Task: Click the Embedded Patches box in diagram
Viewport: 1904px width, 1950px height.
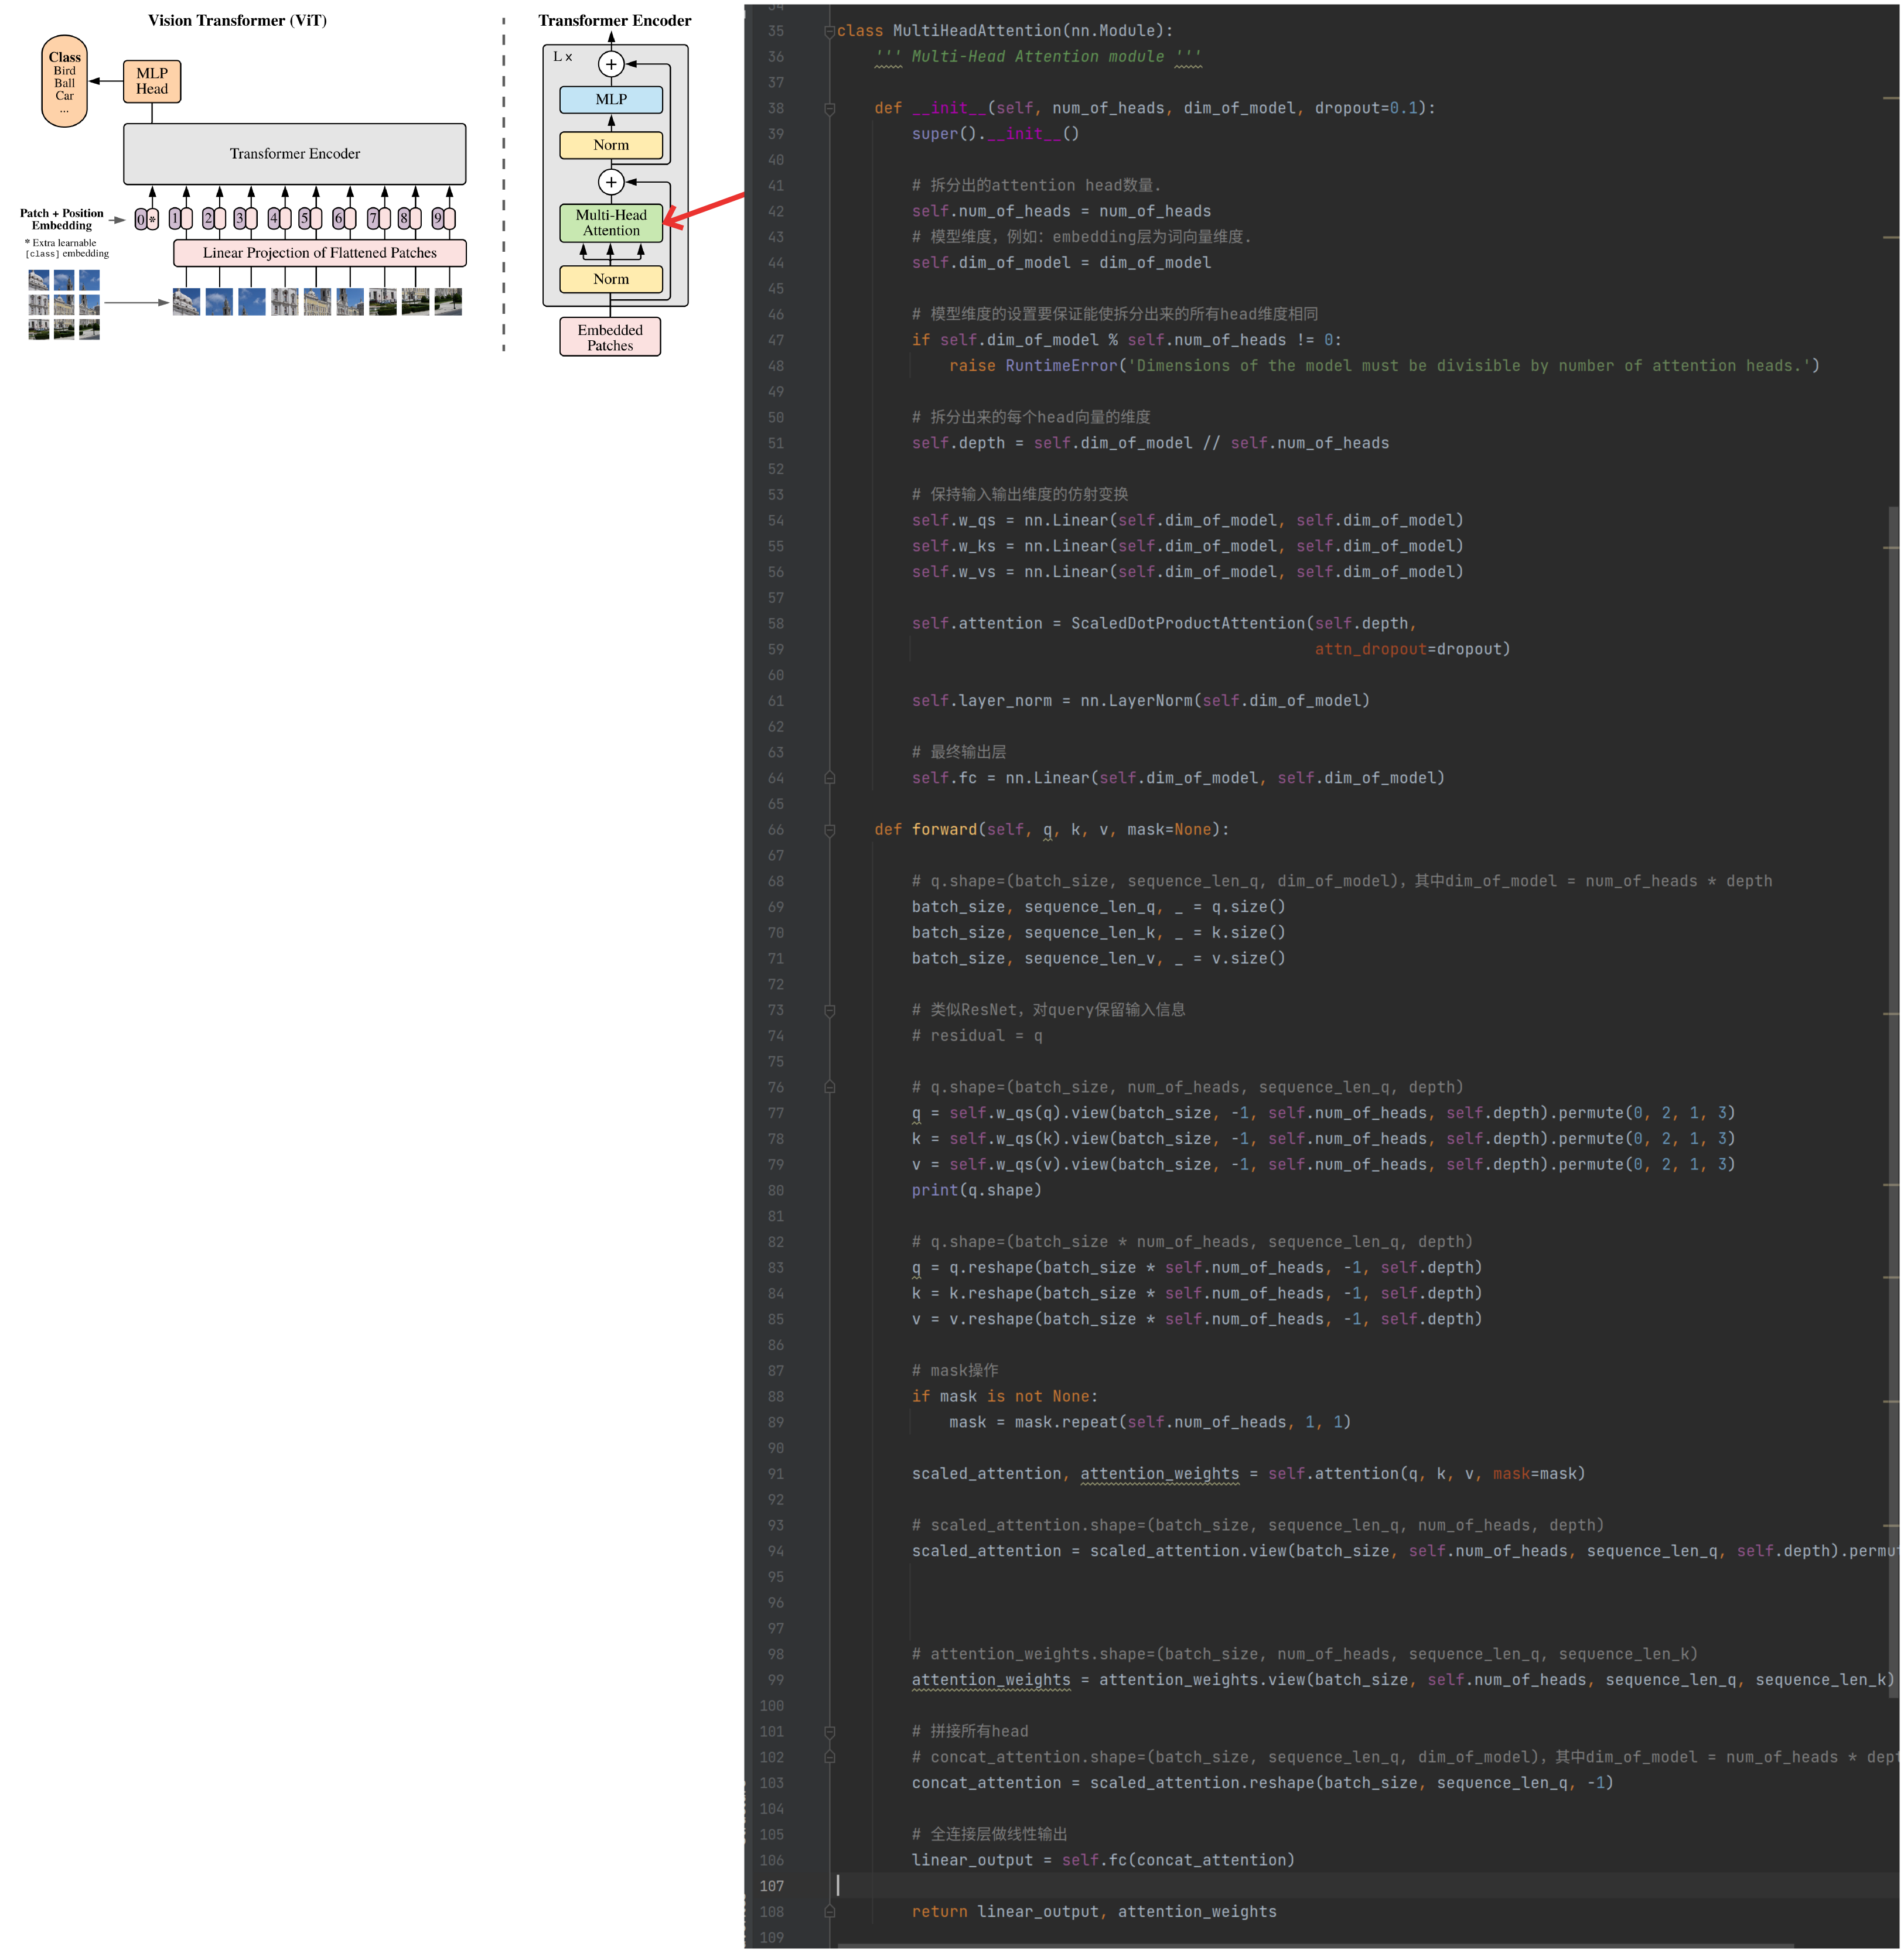Action: pyautogui.click(x=610, y=337)
